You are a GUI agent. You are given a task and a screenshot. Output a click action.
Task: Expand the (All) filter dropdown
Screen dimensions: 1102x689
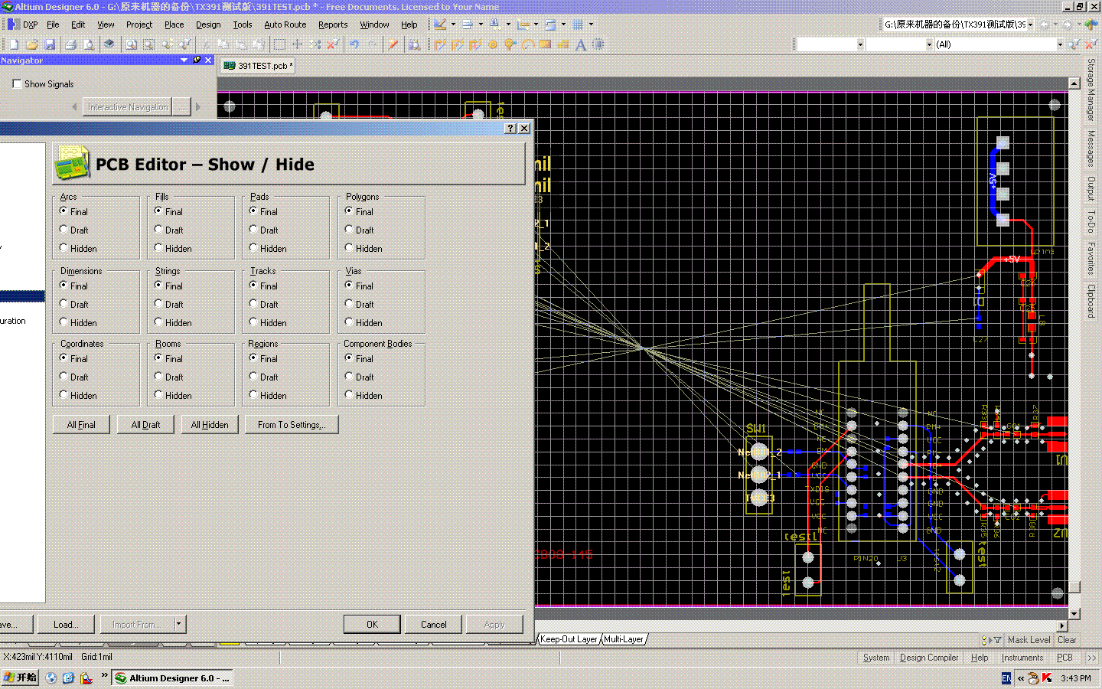[x=1060, y=44]
